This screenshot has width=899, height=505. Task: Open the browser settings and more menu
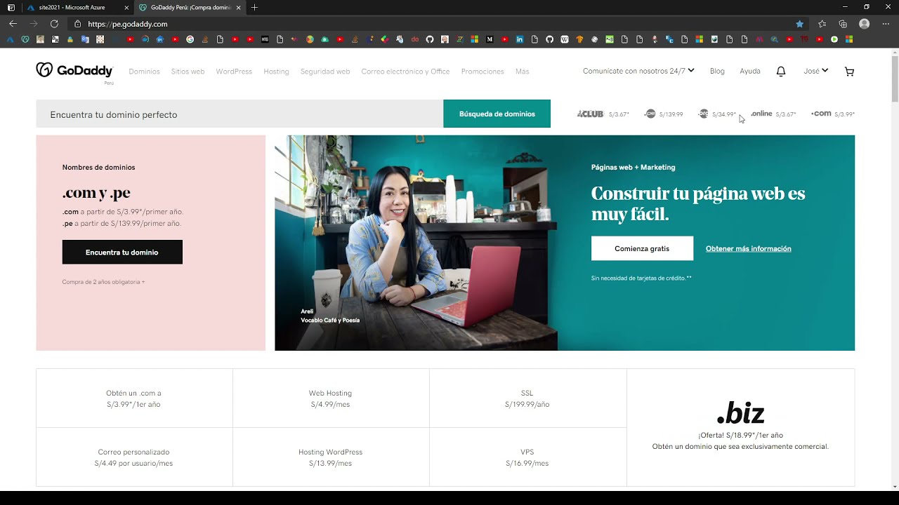pos(885,24)
